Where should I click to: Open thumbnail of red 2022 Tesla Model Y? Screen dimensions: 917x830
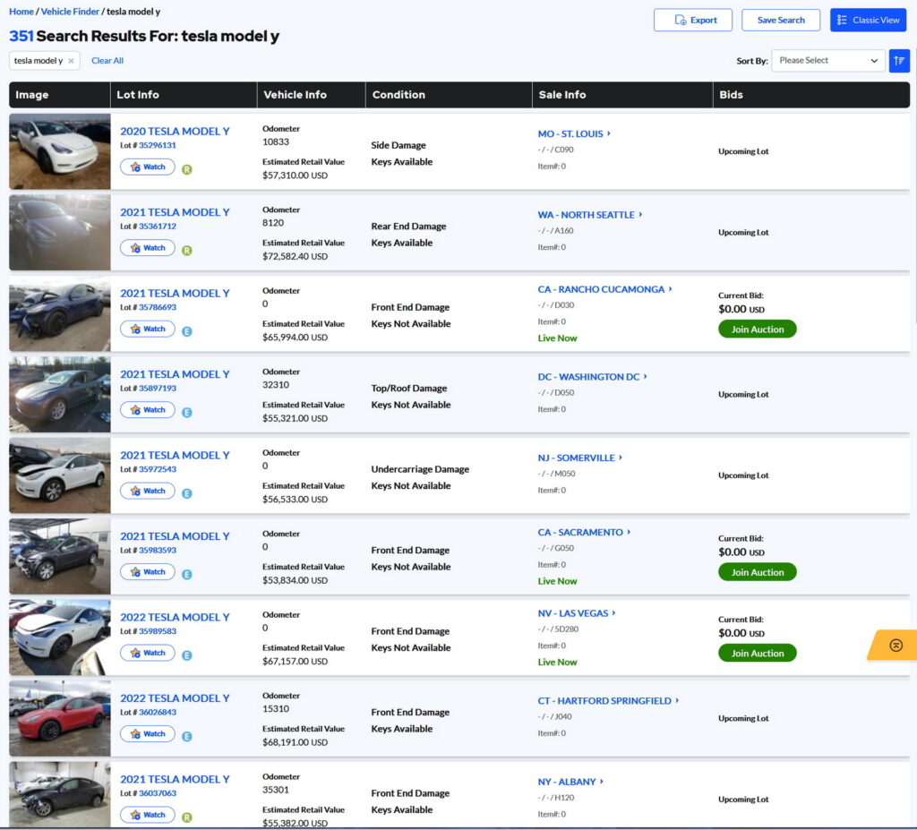(x=60, y=718)
